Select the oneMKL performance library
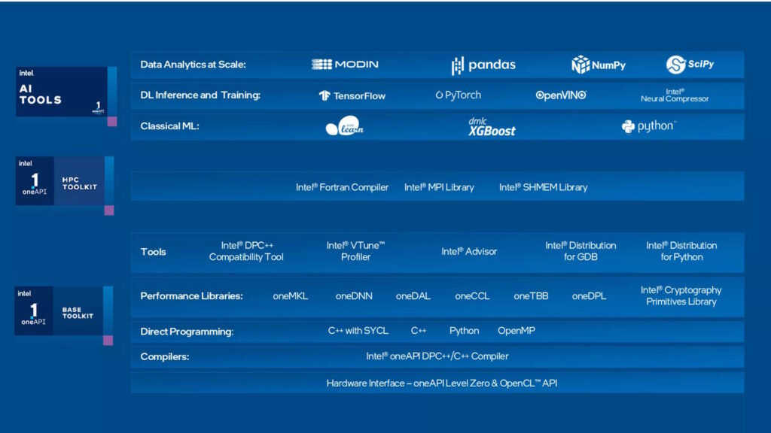Viewport: 771px width, 433px height. click(291, 296)
